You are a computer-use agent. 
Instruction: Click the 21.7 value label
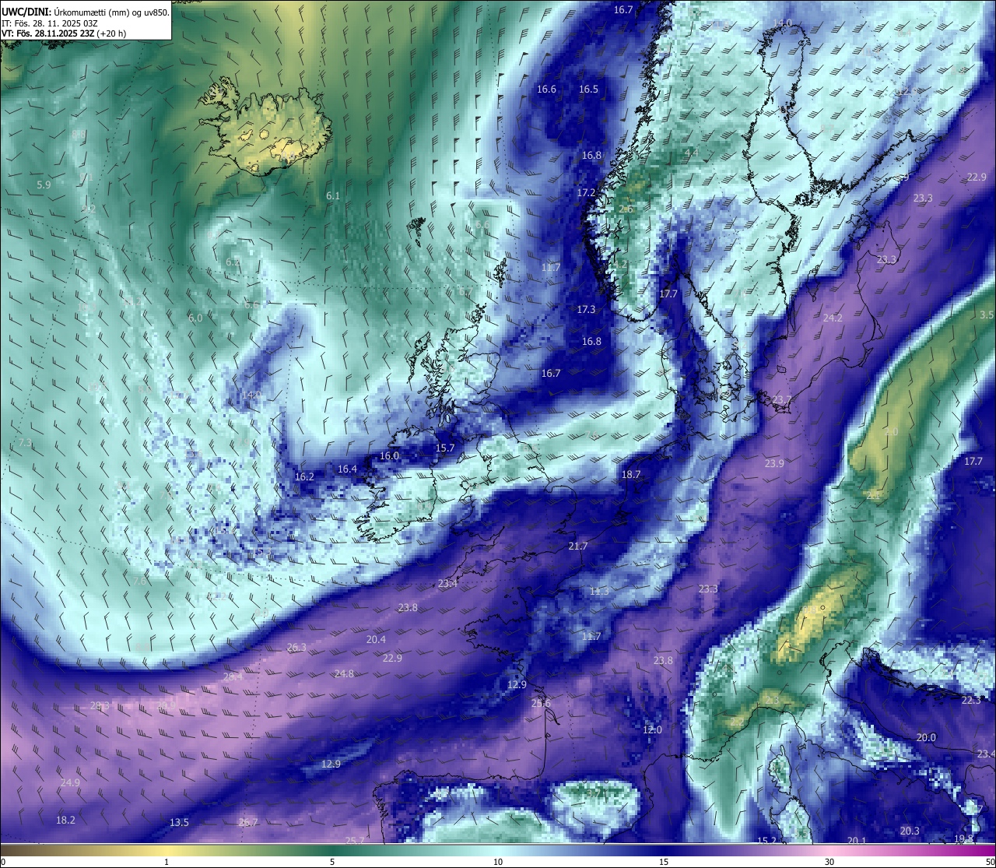[577, 546]
